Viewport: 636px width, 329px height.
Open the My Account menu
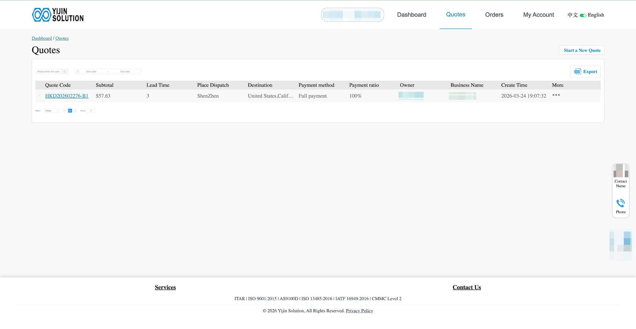pos(538,15)
